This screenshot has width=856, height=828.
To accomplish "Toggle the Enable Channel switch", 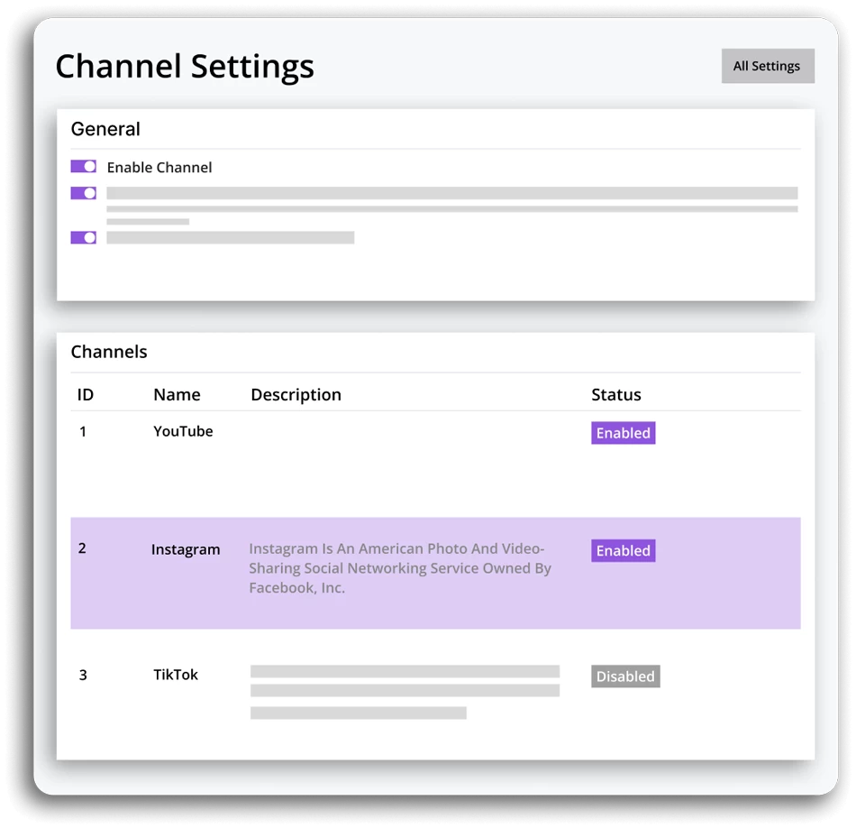I will pyautogui.click(x=84, y=166).
